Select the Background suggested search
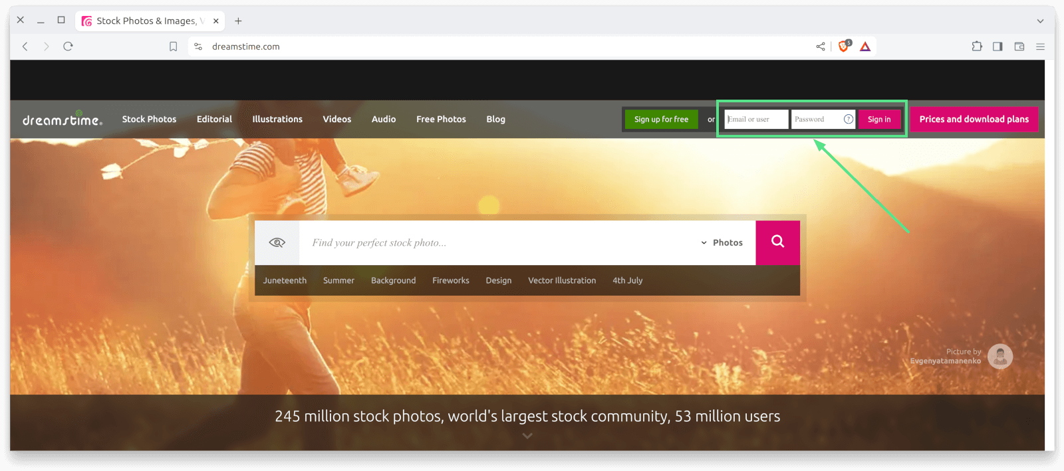 click(393, 280)
